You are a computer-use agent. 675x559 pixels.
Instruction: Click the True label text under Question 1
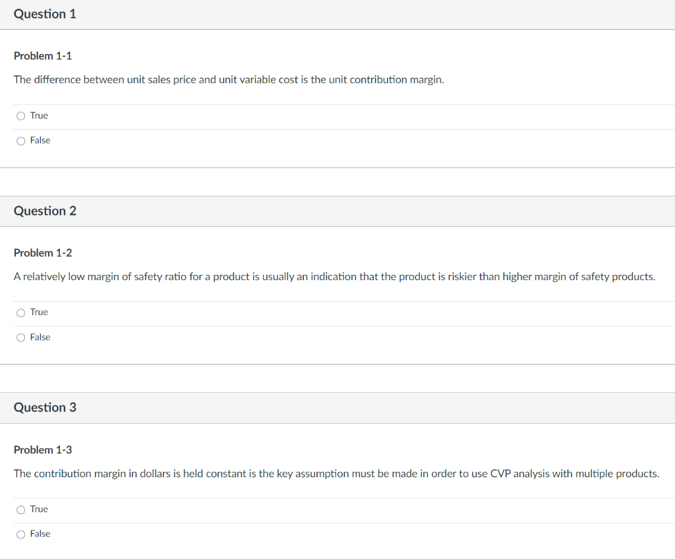point(38,115)
